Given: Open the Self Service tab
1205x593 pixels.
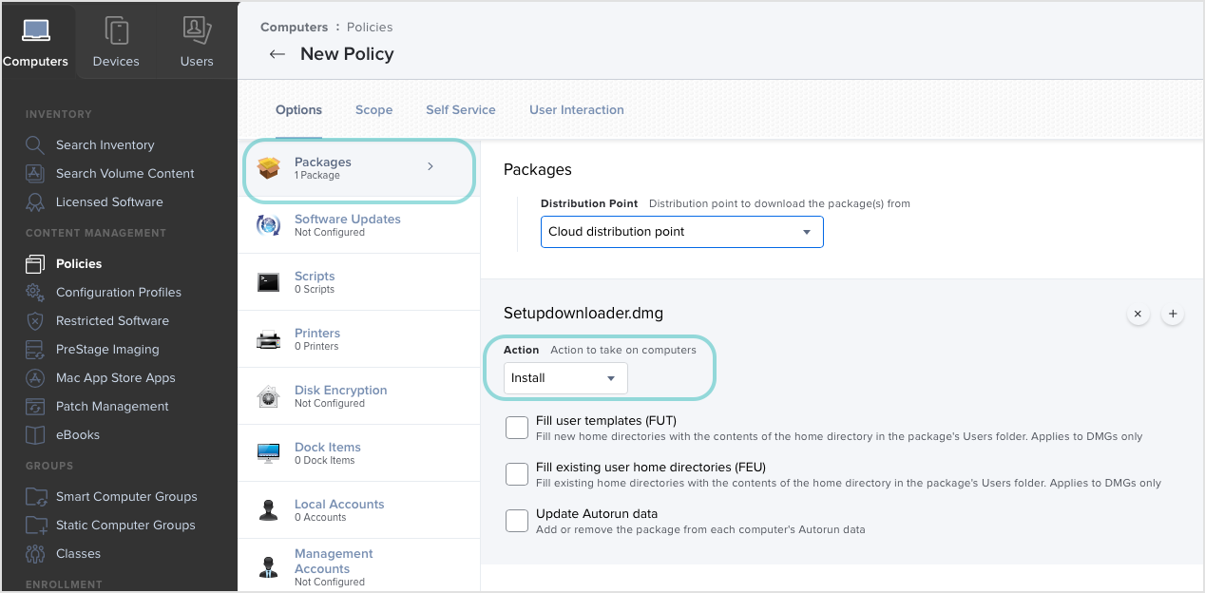Looking at the screenshot, I should pos(460,109).
